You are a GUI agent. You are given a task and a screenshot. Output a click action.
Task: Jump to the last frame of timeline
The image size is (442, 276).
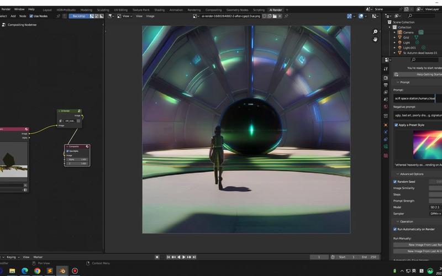pyautogui.click(x=194, y=257)
